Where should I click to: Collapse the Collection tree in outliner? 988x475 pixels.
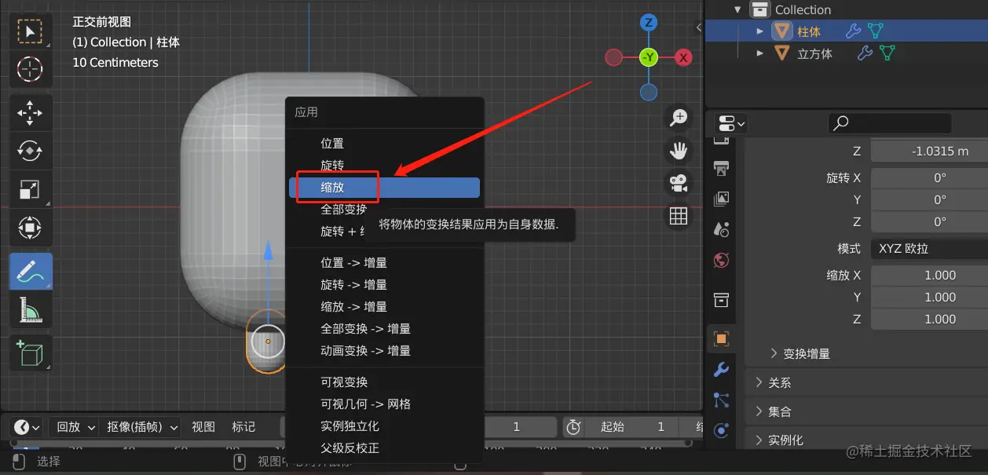[737, 9]
